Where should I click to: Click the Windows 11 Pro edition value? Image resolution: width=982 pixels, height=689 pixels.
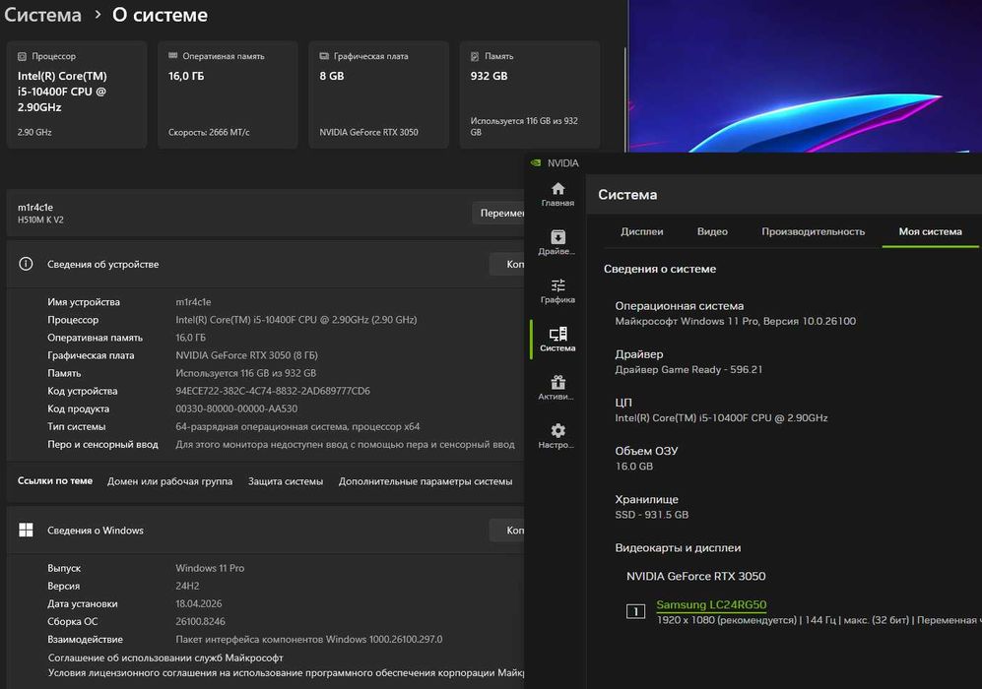pos(210,568)
